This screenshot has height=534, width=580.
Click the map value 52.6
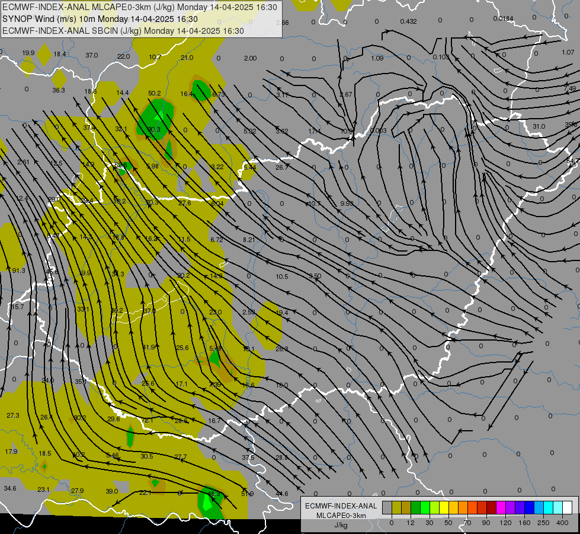[x=121, y=165]
